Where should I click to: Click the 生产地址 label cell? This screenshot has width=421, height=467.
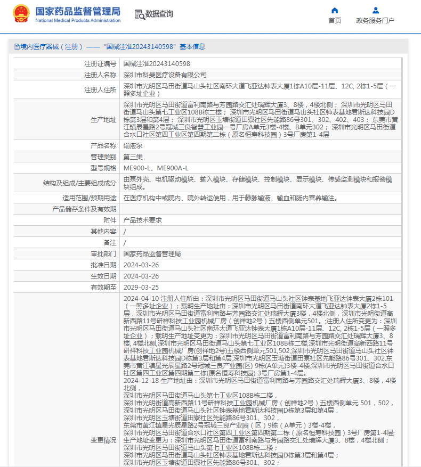click(67, 120)
